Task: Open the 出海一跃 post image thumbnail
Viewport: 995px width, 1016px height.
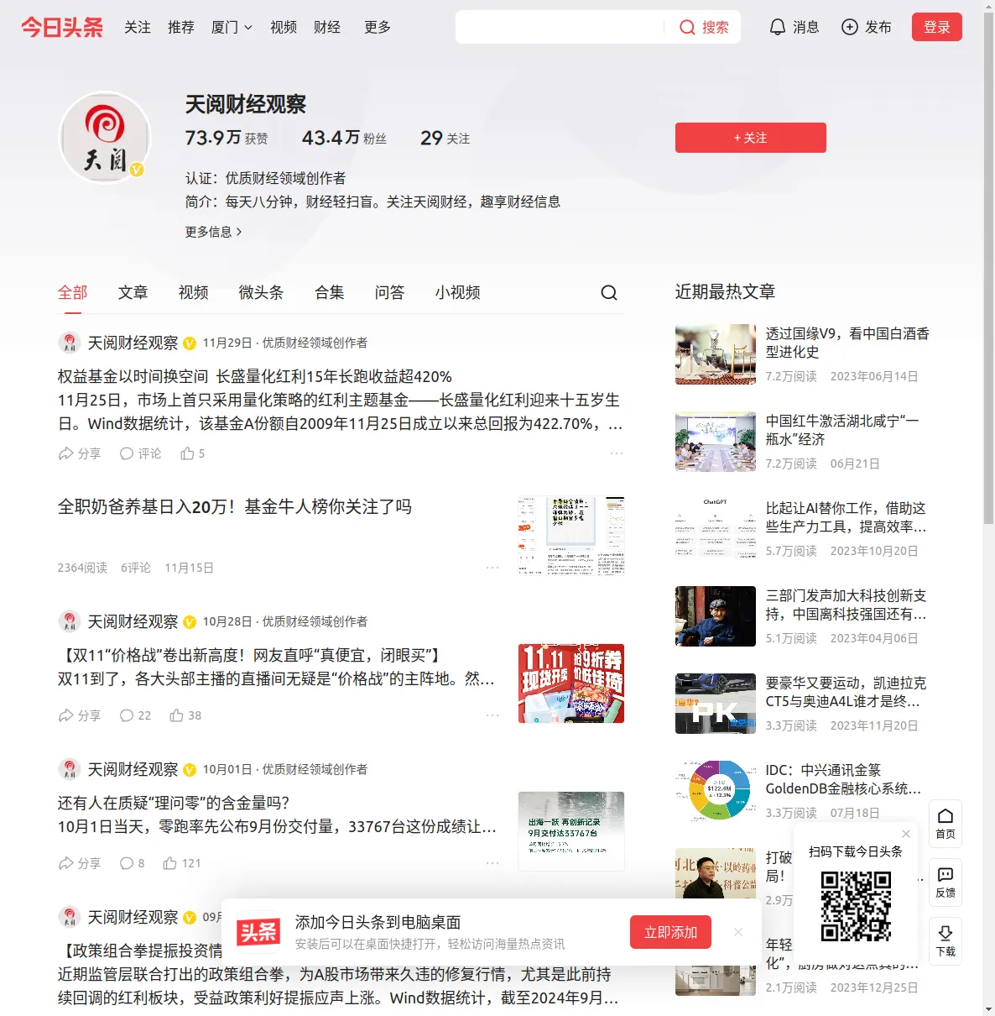Action: point(571,831)
